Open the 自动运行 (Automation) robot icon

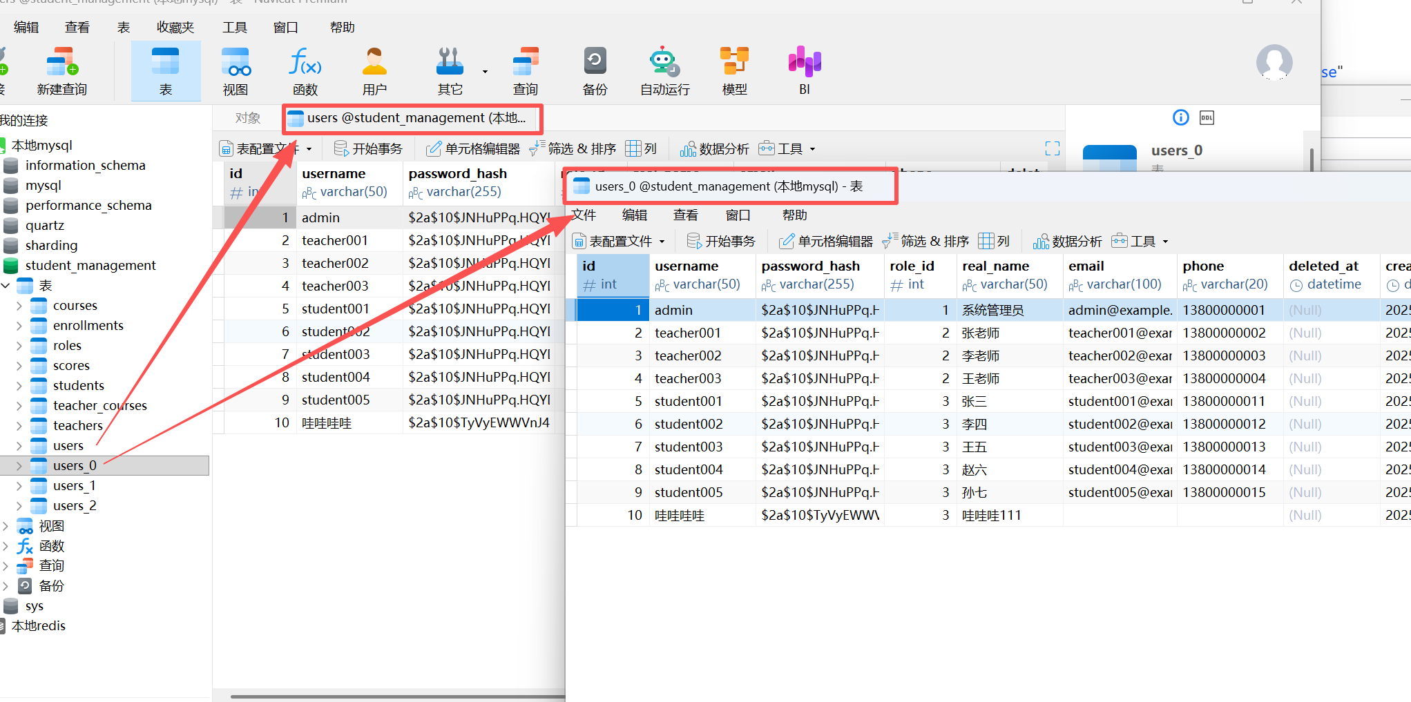pos(664,71)
